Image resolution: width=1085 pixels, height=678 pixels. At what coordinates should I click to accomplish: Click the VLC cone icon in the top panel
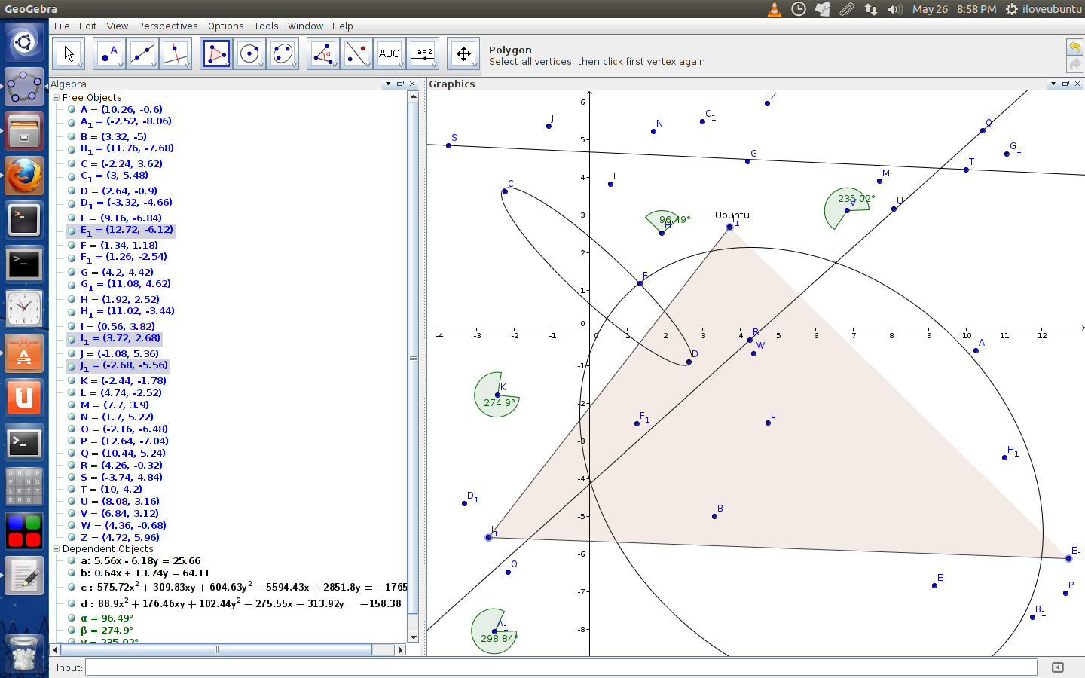775,9
